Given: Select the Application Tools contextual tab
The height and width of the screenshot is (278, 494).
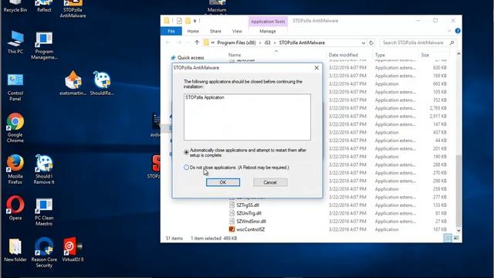Looking at the screenshot, I should click(x=268, y=22).
